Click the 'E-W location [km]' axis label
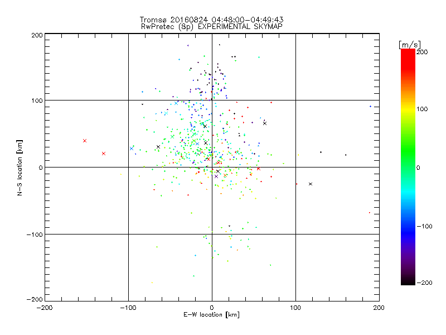 coord(211,315)
